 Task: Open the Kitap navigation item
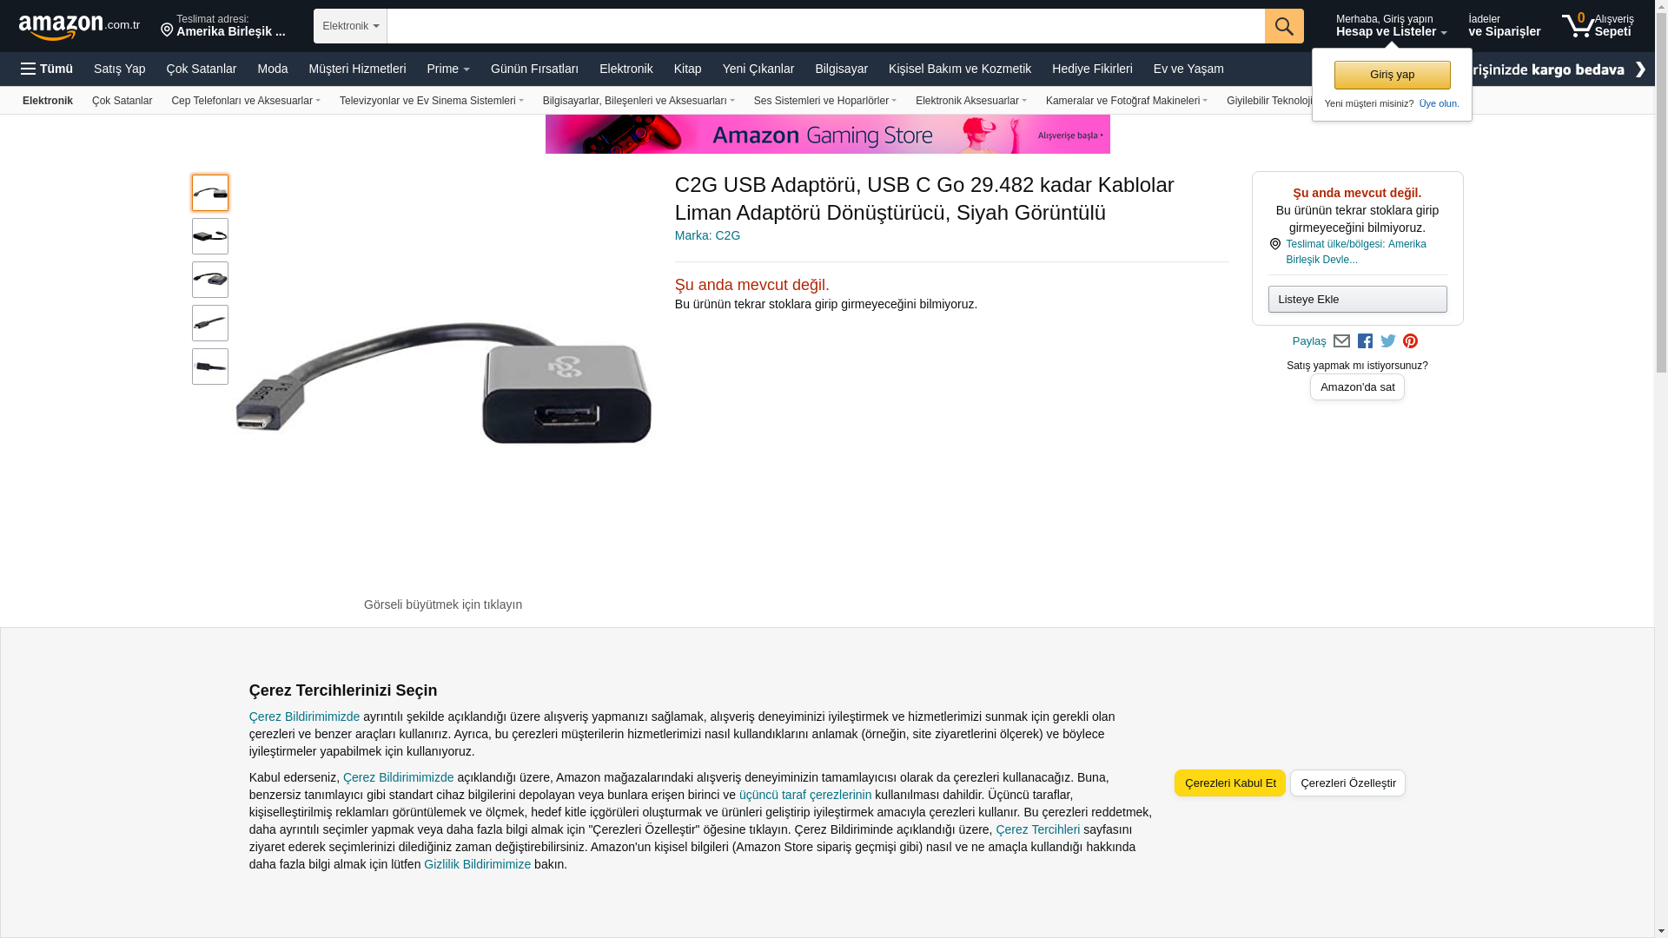(687, 69)
